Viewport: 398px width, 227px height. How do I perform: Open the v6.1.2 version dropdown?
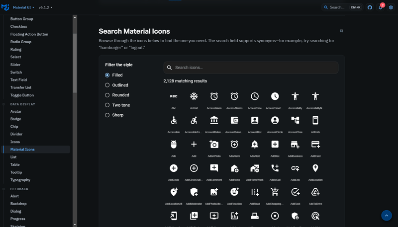[x=45, y=7]
